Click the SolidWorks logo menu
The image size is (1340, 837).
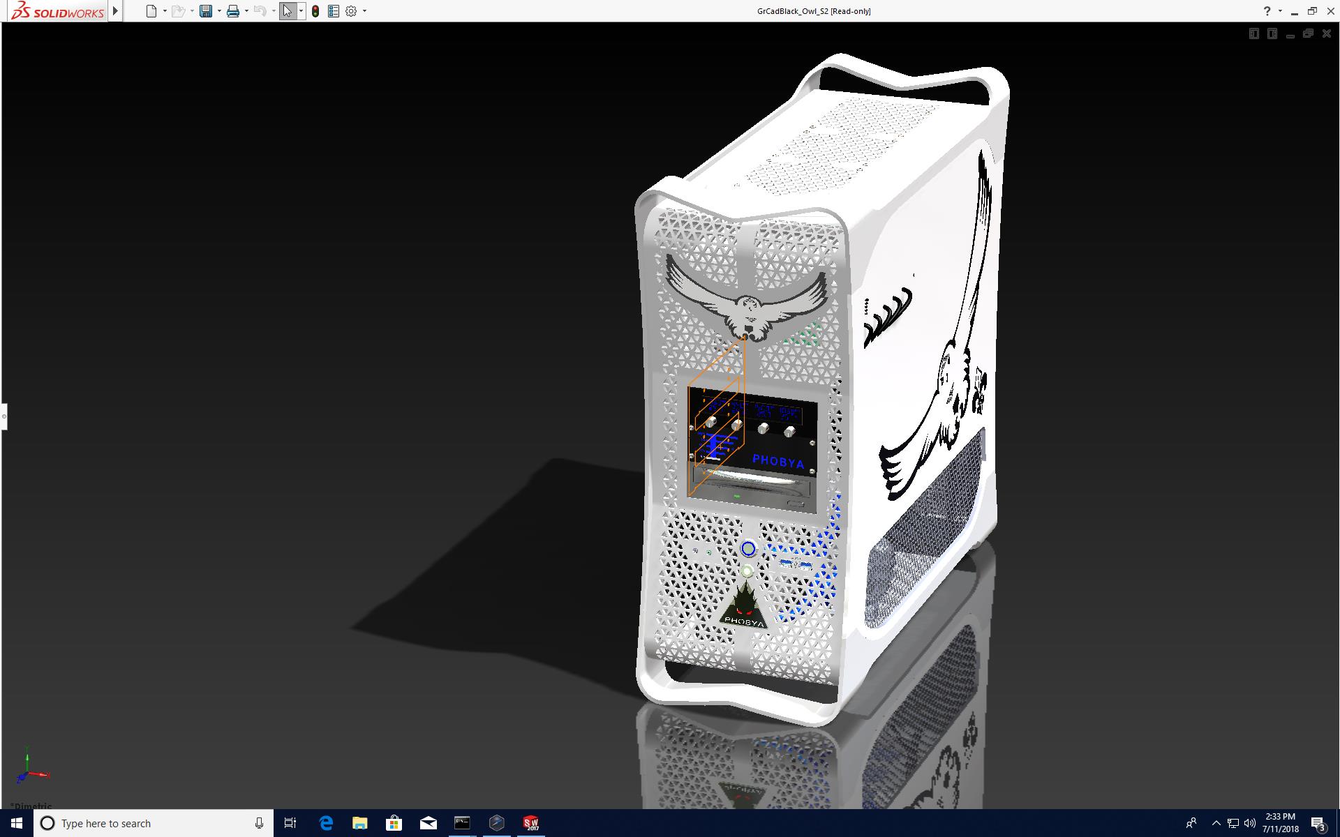tap(58, 11)
